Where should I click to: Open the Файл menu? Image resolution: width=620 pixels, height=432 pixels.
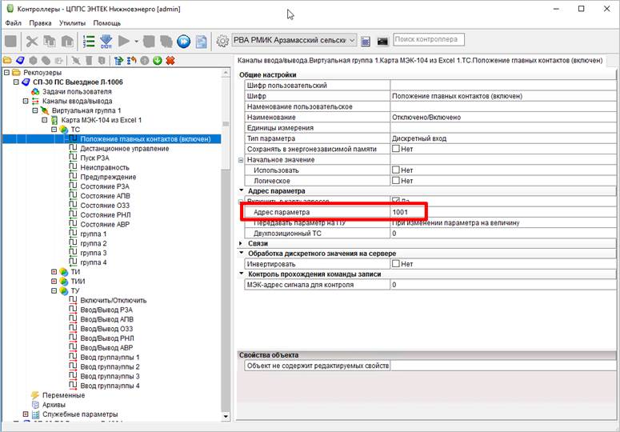tap(13, 23)
